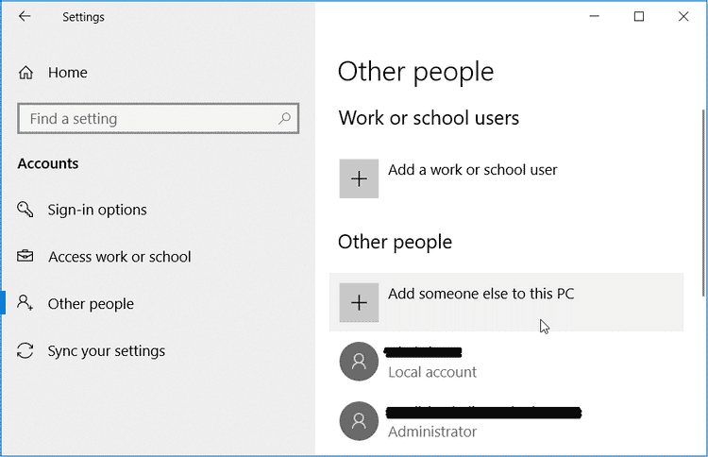Choose Add someone else to this PC

coord(480,294)
